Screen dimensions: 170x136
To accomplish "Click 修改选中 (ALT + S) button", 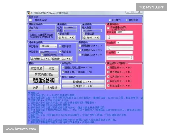I will (62, 59).
